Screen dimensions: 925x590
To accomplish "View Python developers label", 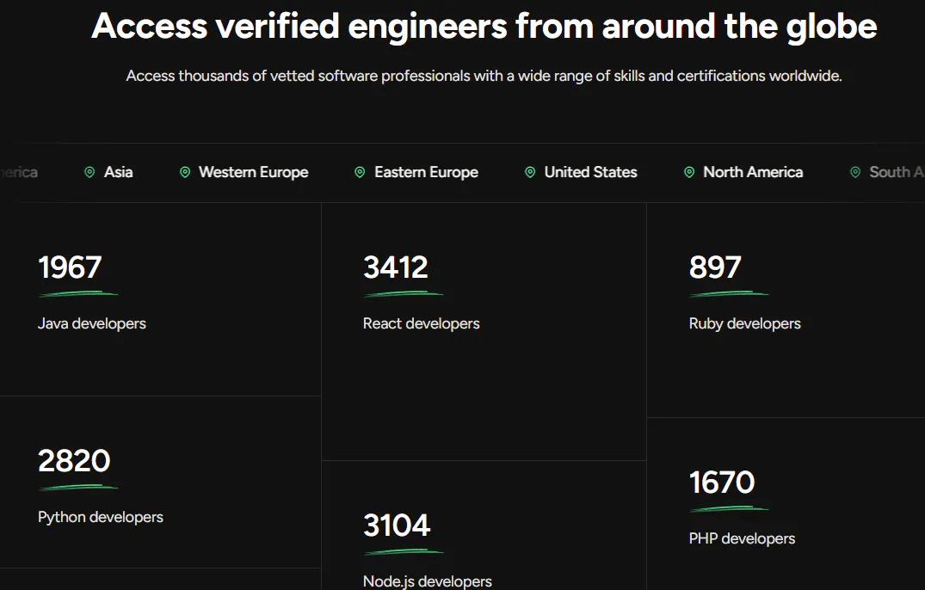I will pos(101,517).
